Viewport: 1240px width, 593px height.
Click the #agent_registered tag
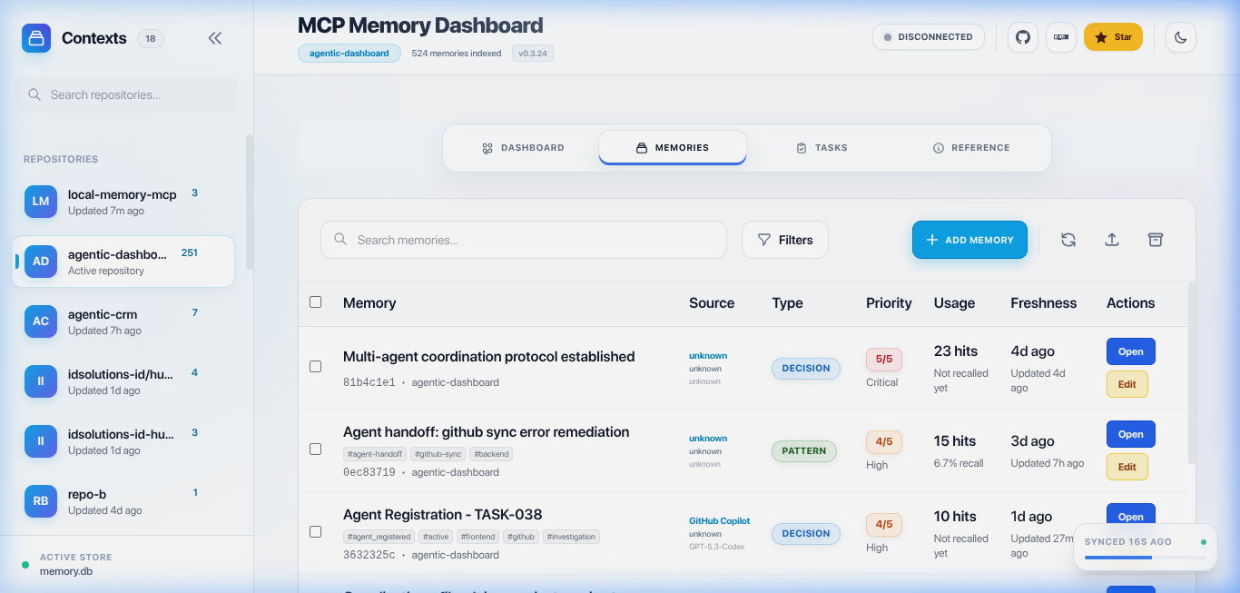tap(379, 537)
